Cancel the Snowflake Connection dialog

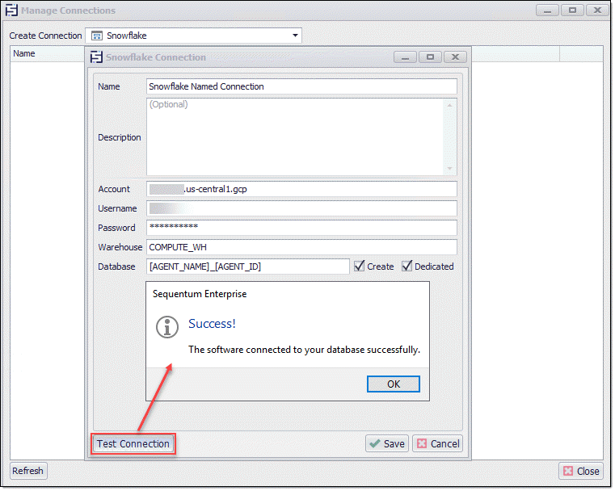click(437, 443)
